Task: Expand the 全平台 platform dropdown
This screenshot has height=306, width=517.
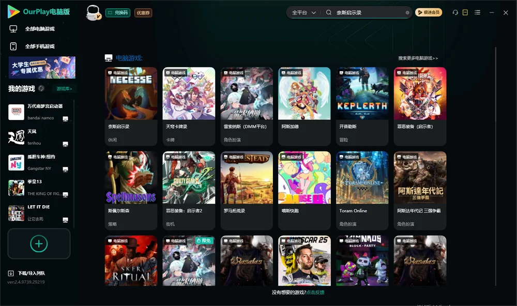Action: tap(303, 12)
